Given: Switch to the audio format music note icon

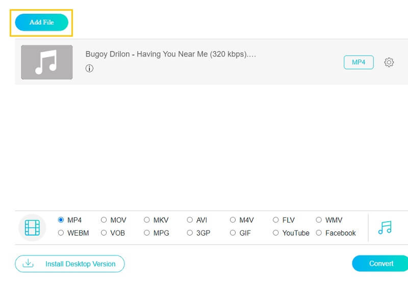Looking at the screenshot, I should tap(385, 227).
